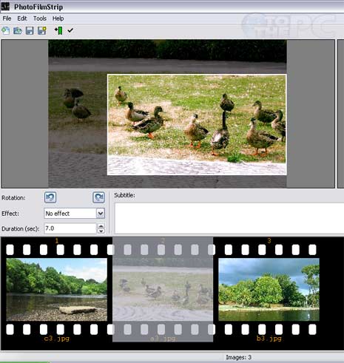This screenshot has width=344, height=363.
Task: Click the Effect label
Action: [x=10, y=214]
